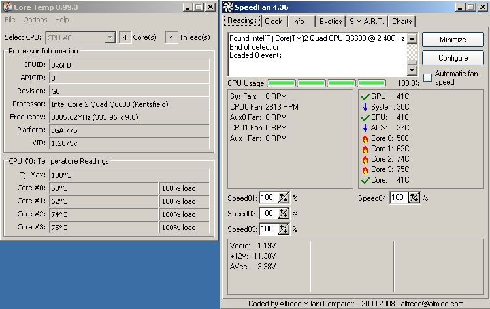Click the flame icon next to Core 0
Screen dimensions: 490x309
(365, 138)
